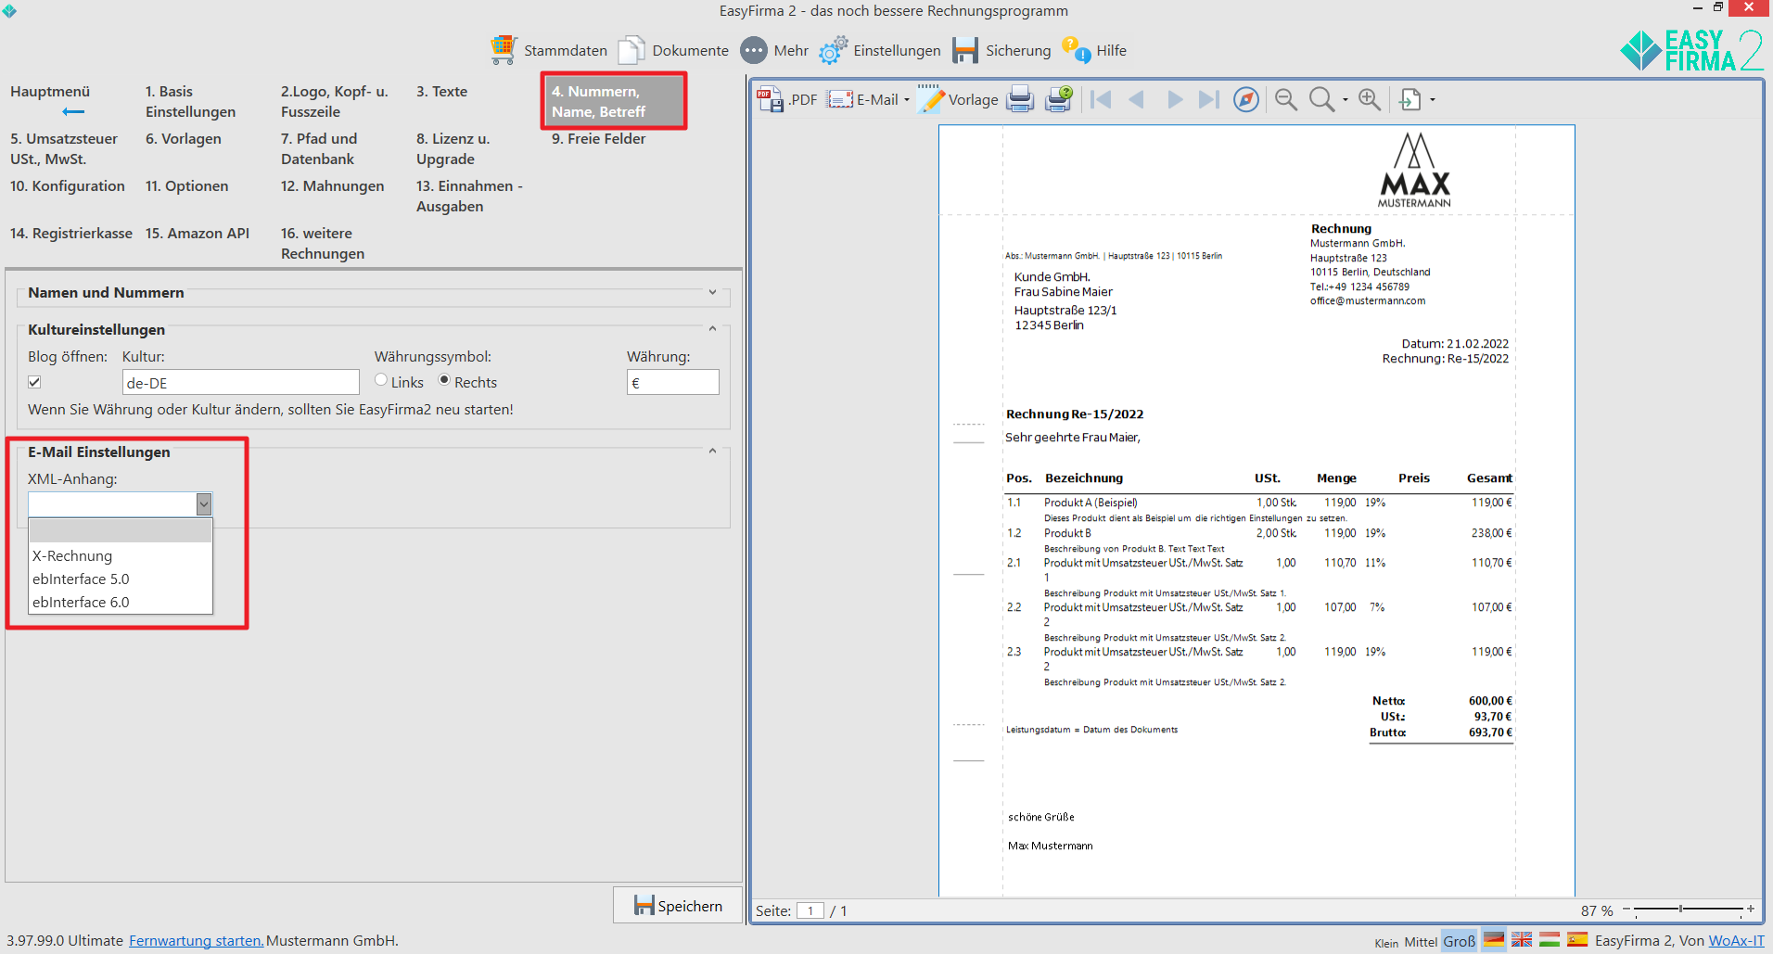Set interface size to Klein
The height and width of the screenshot is (954, 1773).
(x=1386, y=943)
